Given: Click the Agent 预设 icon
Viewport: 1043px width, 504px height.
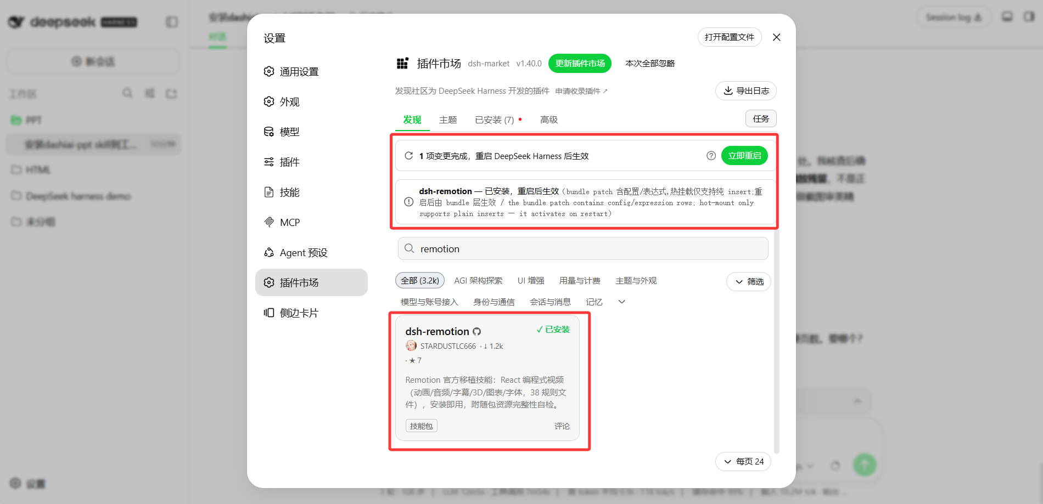Looking at the screenshot, I should click(x=269, y=252).
